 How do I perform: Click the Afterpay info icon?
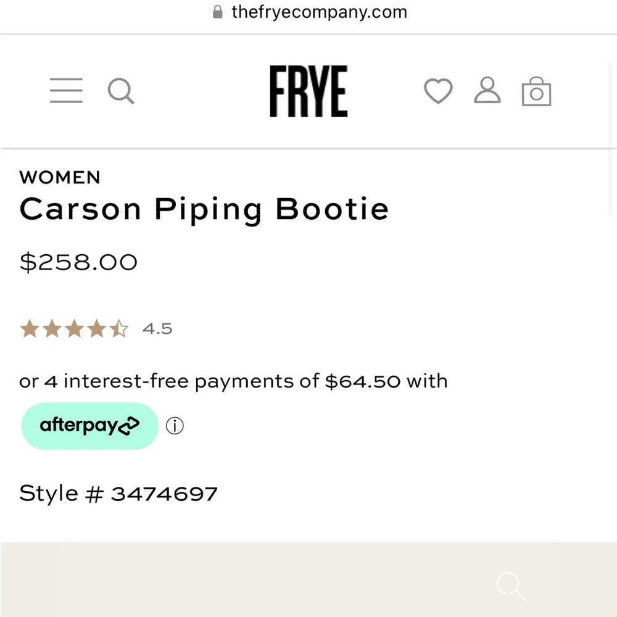pyautogui.click(x=175, y=426)
